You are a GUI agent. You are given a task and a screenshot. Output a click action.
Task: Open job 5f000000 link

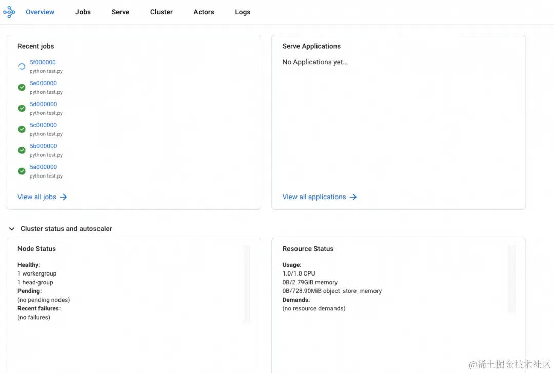click(x=43, y=62)
